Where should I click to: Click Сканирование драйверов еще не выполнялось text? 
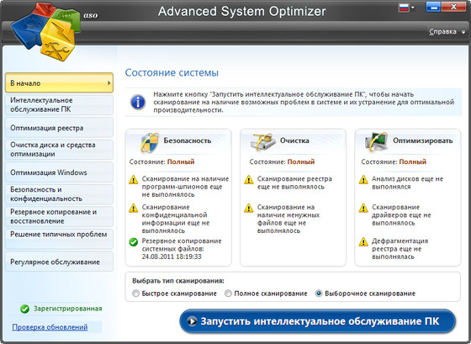pyautogui.click(x=402, y=214)
